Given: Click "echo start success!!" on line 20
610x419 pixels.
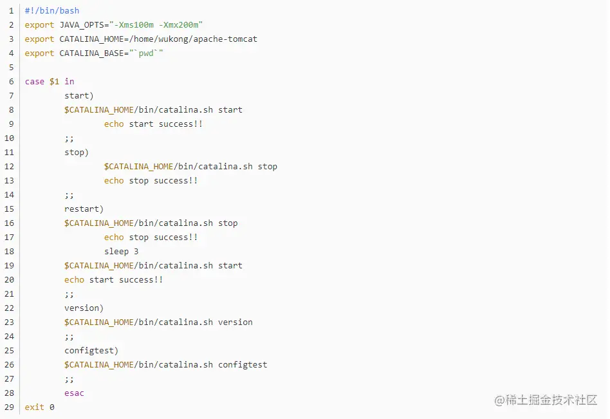Looking at the screenshot, I should (x=113, y=280).
